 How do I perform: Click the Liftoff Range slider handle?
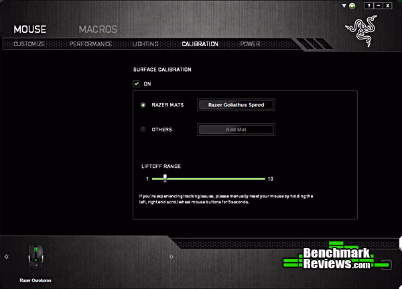[165, 178]
